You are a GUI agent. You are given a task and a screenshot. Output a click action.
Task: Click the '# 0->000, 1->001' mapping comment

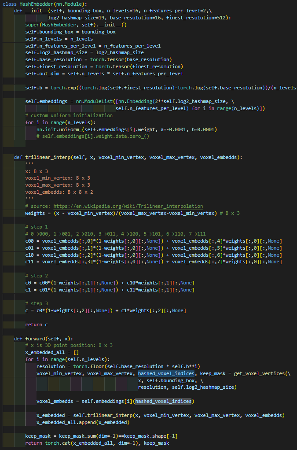point(115,234)
